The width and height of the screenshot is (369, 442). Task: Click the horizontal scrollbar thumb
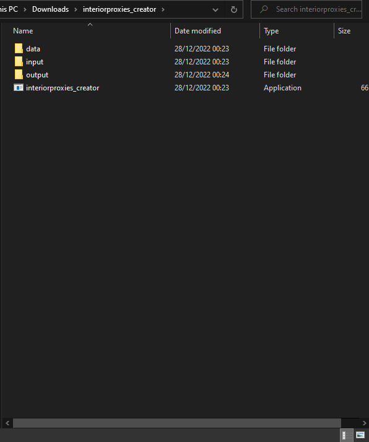tap(177, 423)
